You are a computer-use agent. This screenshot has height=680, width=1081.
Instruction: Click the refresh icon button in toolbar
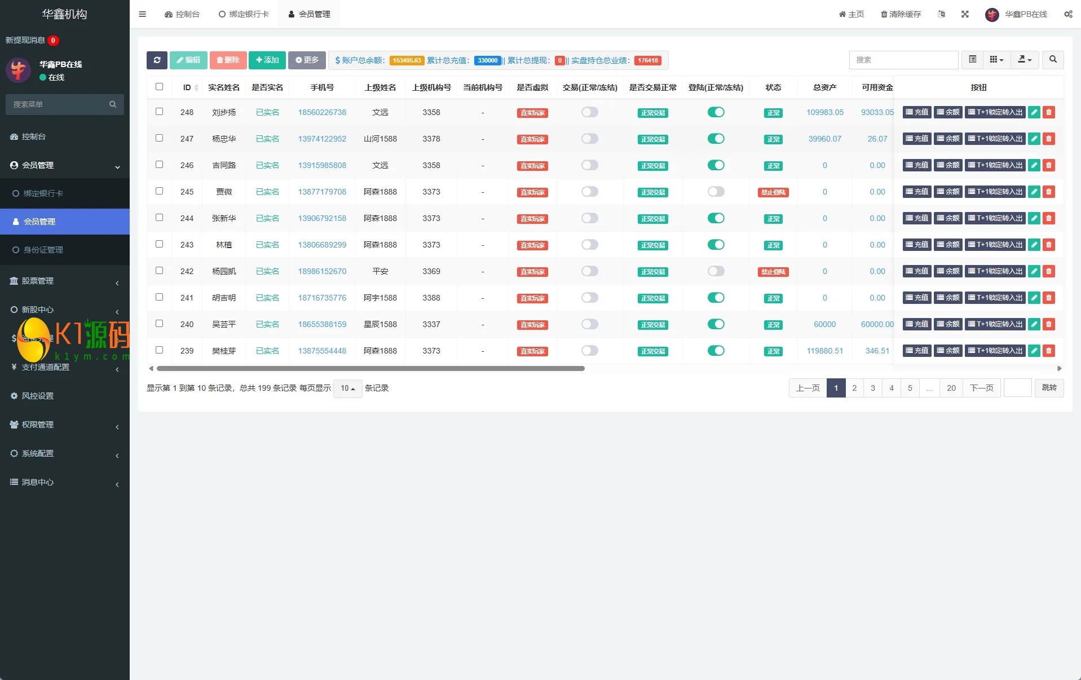point(157,60)
